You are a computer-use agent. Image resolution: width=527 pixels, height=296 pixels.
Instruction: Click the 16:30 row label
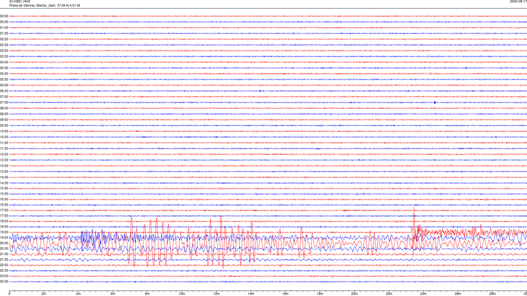click(x=4, y=204)
